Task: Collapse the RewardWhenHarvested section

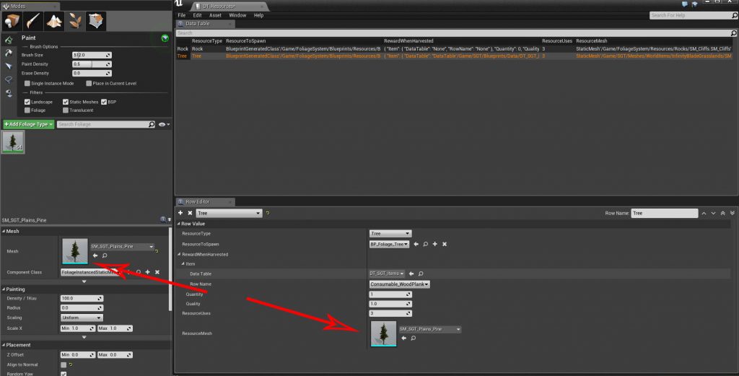Action: click(178, 254)
